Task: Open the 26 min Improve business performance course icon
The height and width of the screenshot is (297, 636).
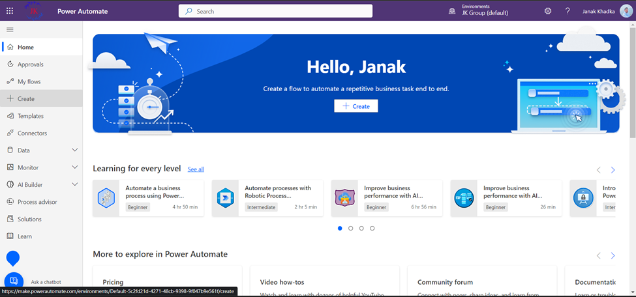Action: click(x=464, y=198)
